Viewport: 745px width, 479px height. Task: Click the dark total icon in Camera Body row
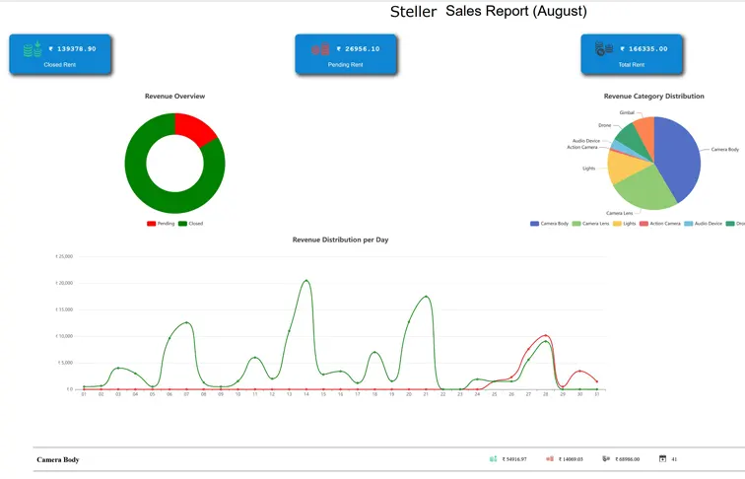coord(606,459)
